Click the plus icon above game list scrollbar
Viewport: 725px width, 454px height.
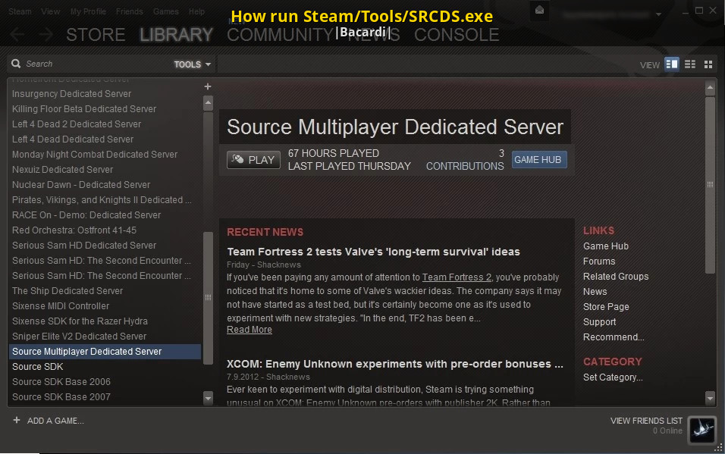click(208, 86)
